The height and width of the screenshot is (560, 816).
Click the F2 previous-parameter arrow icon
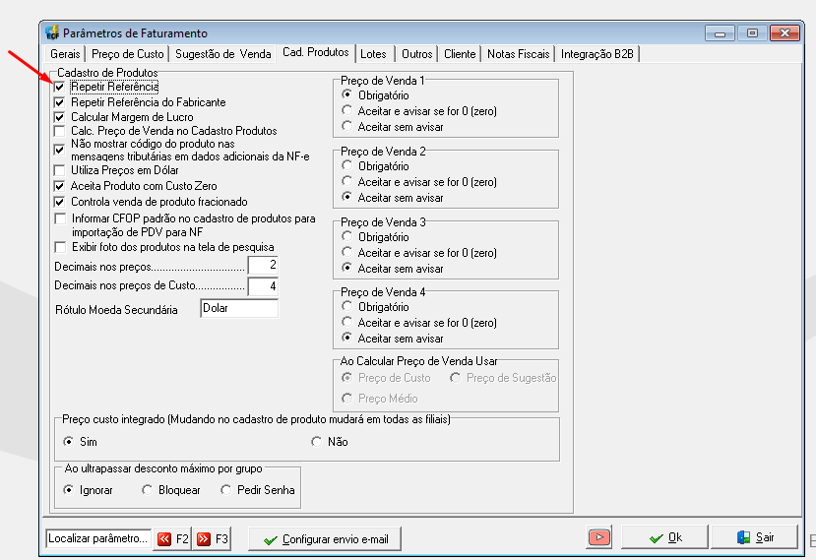point(164,538)
